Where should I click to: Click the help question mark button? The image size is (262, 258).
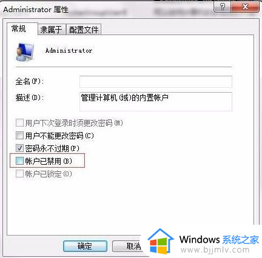coord(222,7)
